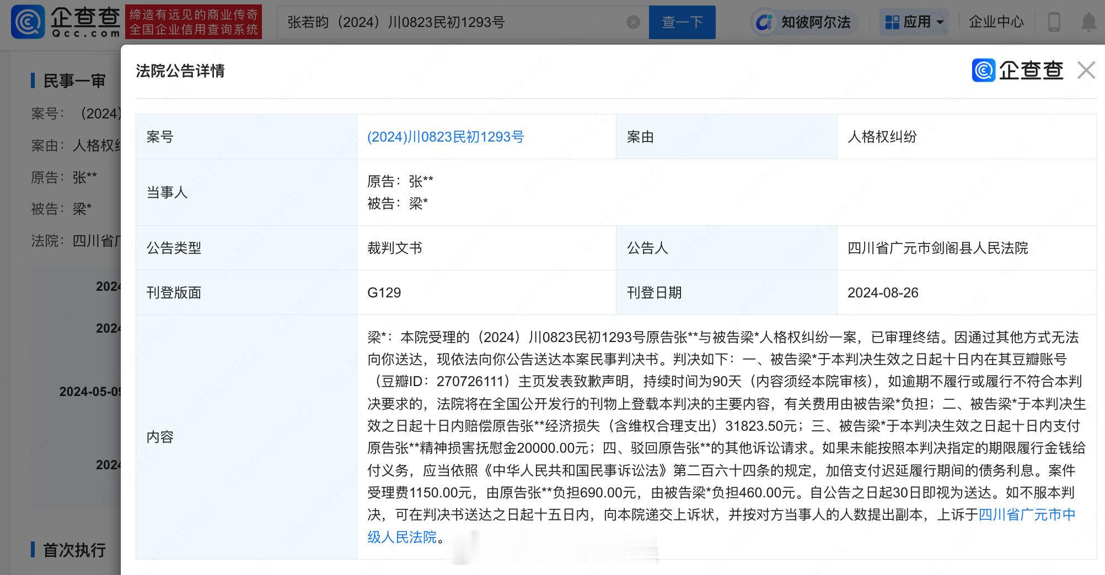1105x575 pixels.
Task: Click the 查一下 search button
Action: [682, 22]
